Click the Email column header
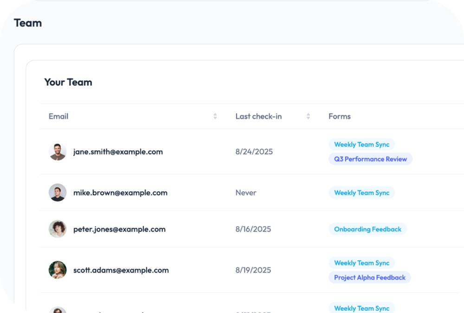Screen dimensions: 464x313 pyautogui.click(x=58, y=116)
